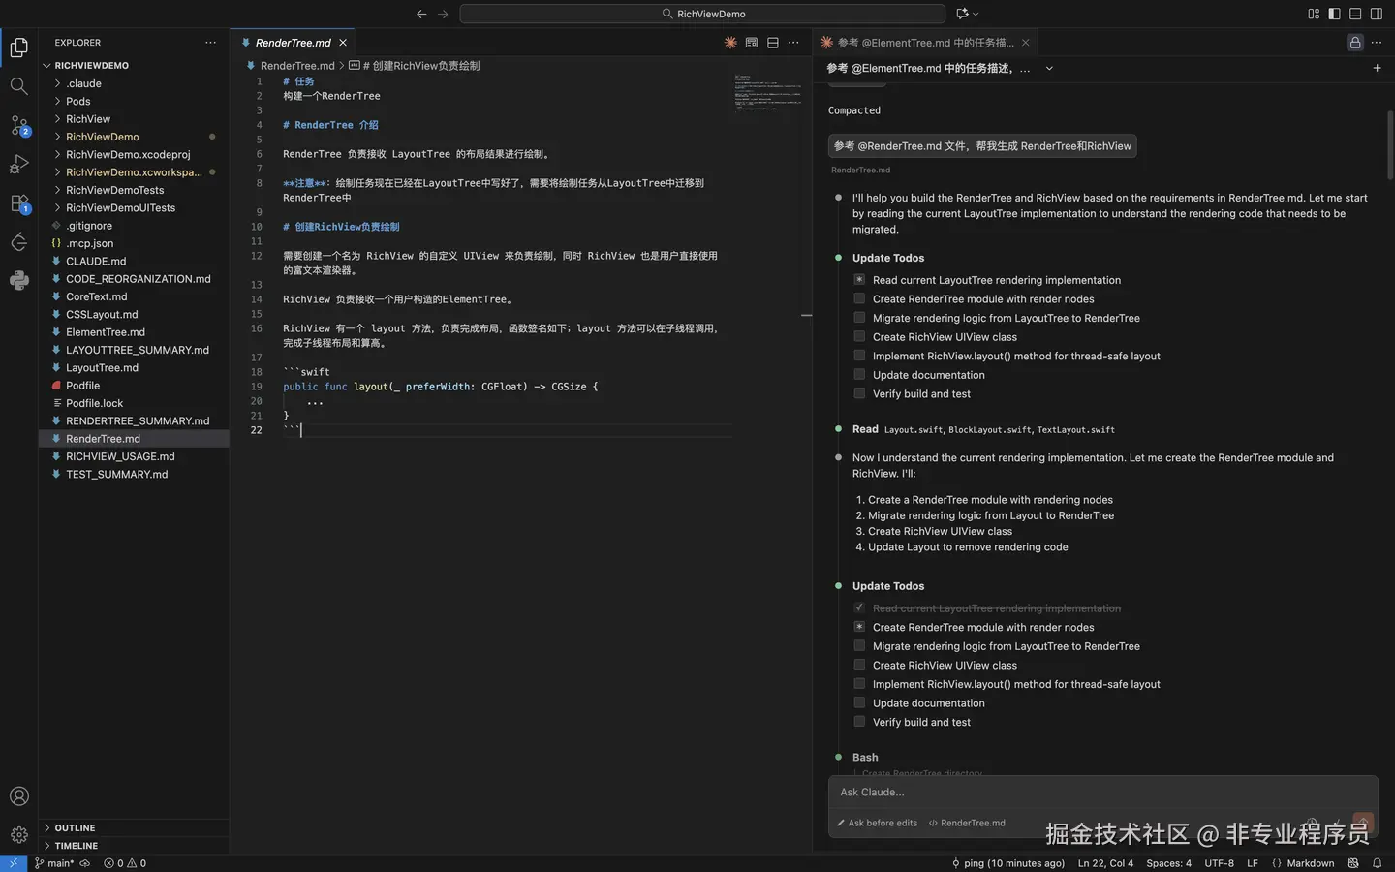Click the Claude icon in editor toolbar

(x=730, y=43)
